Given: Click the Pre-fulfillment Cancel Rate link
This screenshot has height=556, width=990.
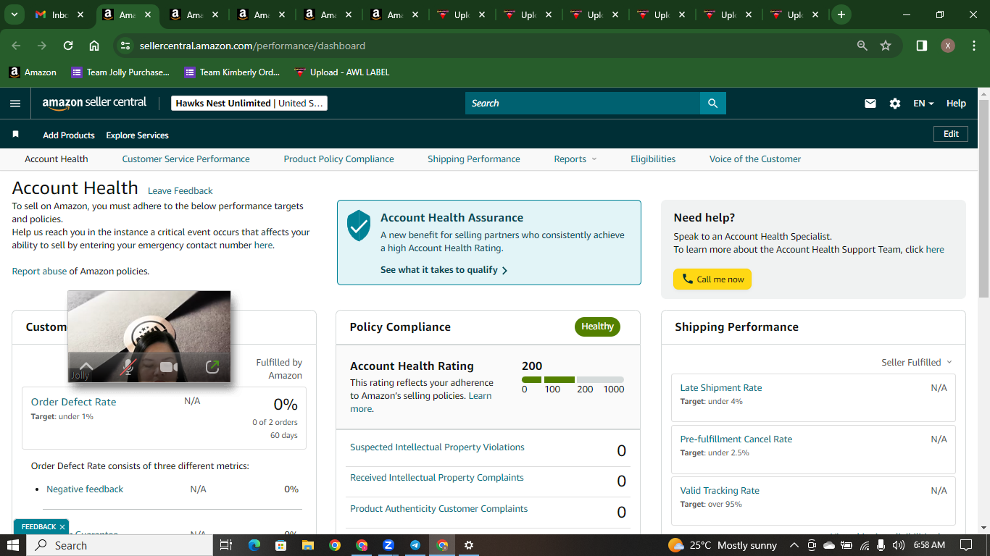Looking at the screenshot, I should [736, 439].
